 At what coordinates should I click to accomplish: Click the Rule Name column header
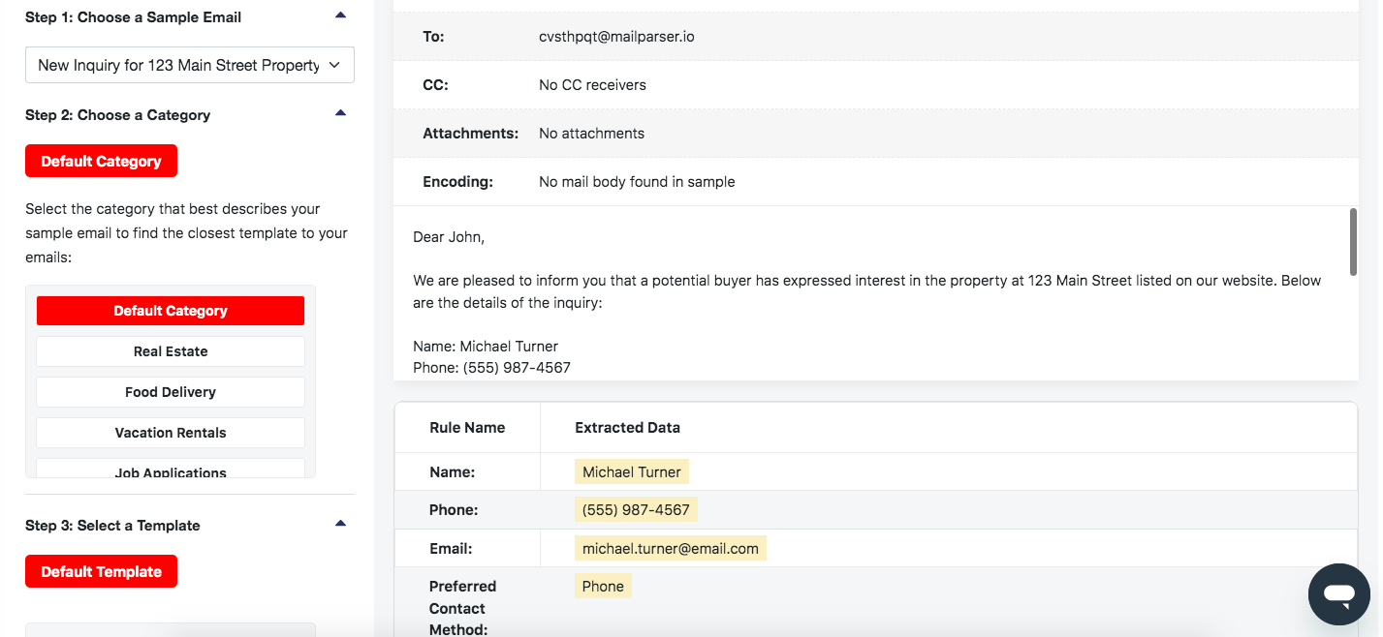click(x=469, y=427)
